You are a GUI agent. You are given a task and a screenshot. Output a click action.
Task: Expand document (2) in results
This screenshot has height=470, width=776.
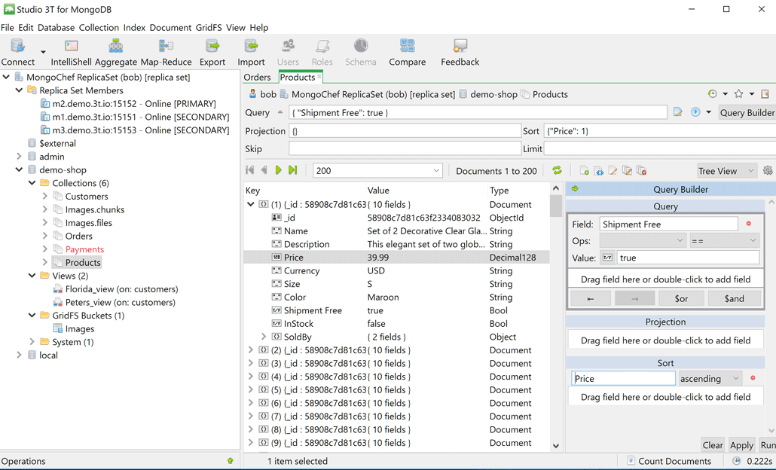point(250,349)
